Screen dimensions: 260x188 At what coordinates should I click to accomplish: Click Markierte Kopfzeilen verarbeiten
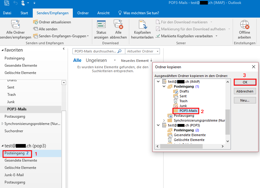point(184,36)
